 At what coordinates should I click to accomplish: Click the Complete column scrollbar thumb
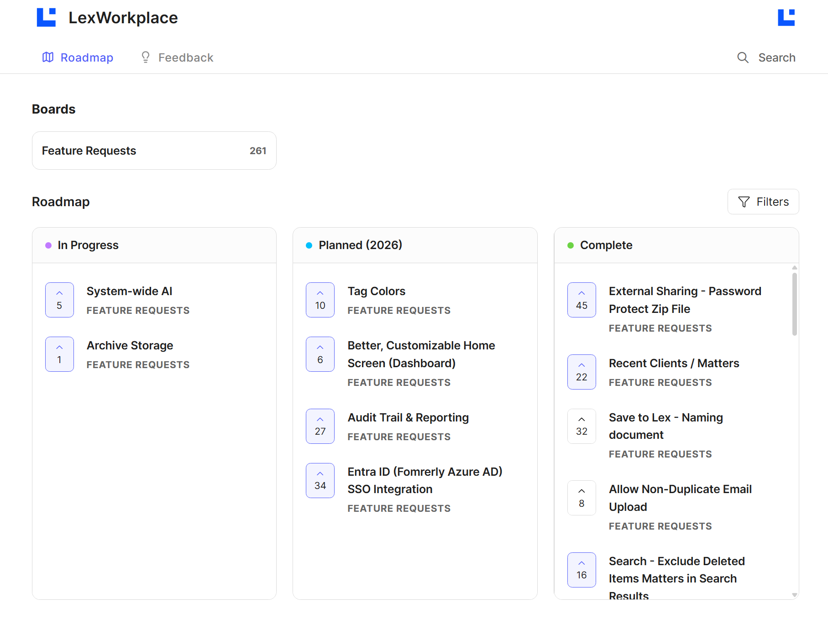pos(795,304)
